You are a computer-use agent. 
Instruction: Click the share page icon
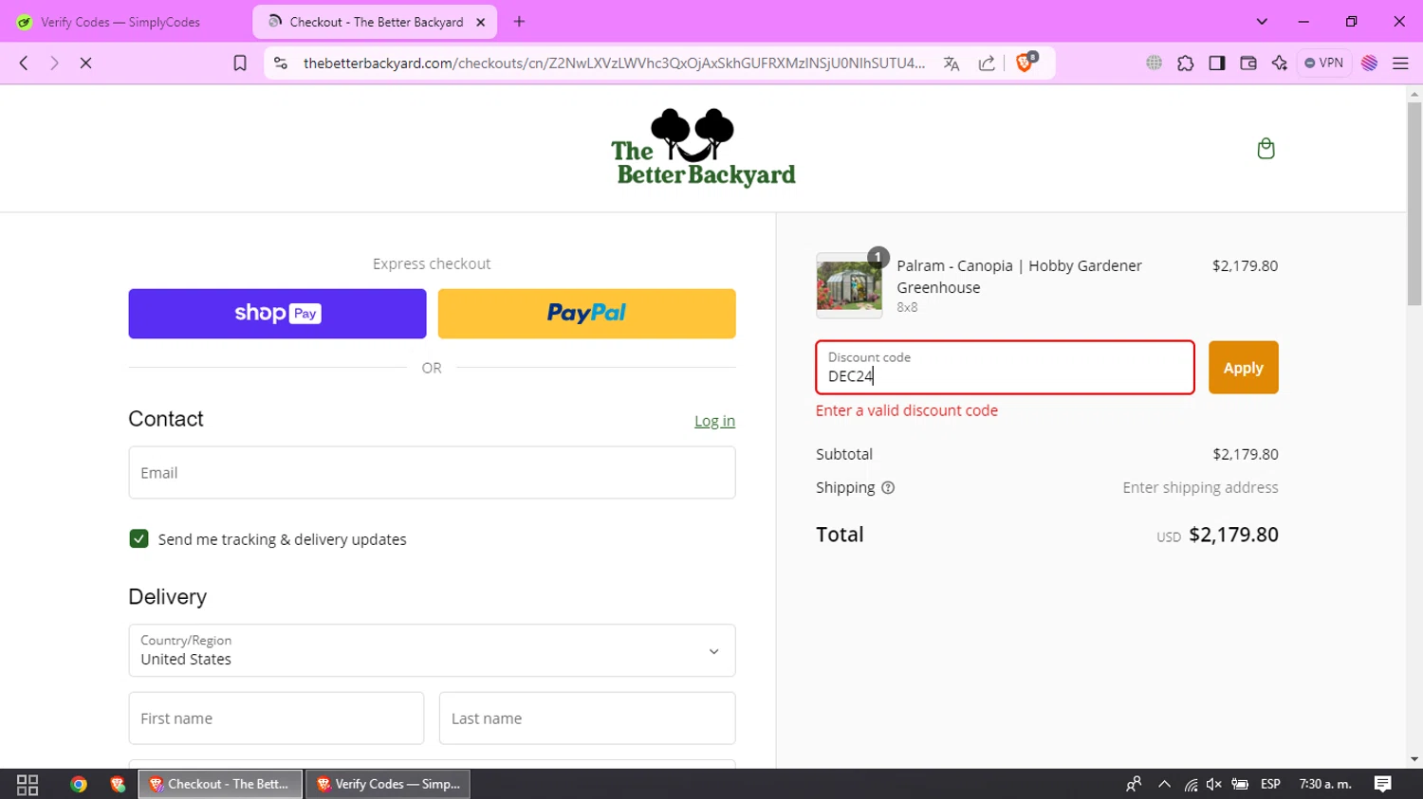[x=987, y=64]
